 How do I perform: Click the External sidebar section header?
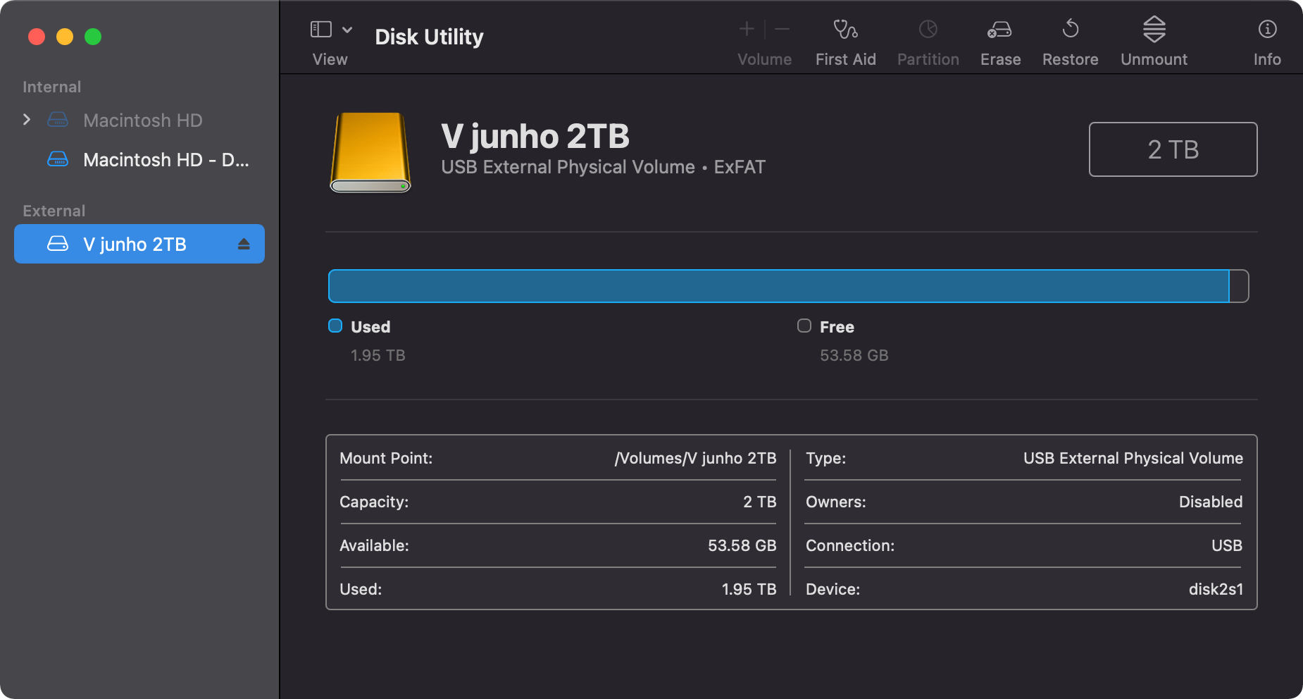54,211
